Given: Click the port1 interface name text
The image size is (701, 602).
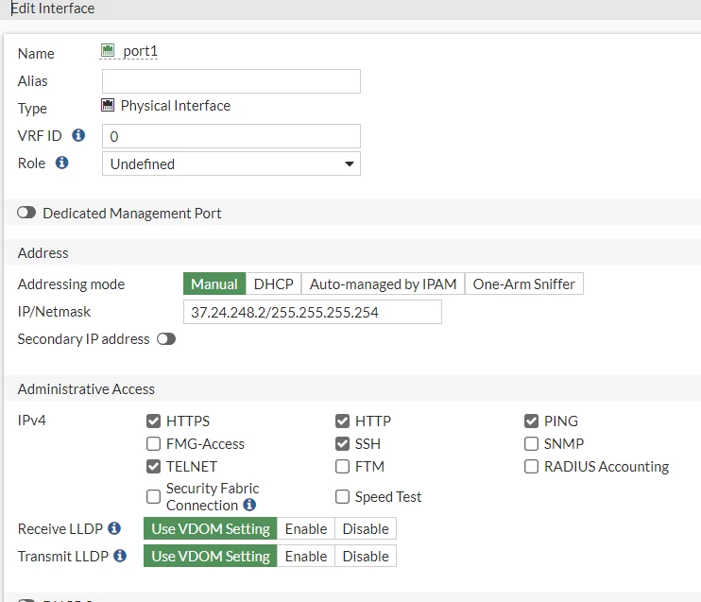Looking at the screenshot, I should pos(141,51).
